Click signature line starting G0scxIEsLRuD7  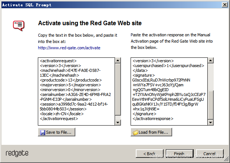(161, 80)
